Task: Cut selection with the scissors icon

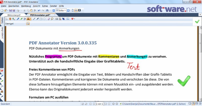Action: (x=24, y=10)
